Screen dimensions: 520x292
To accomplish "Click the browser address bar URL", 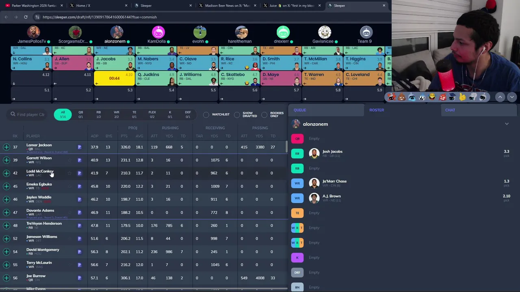I will coord(100,17).
